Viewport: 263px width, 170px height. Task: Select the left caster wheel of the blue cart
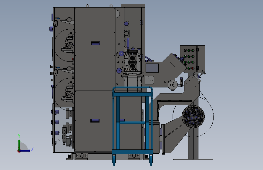point(114,160)
